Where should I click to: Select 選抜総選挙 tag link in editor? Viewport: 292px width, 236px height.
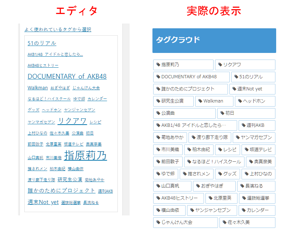71,203
